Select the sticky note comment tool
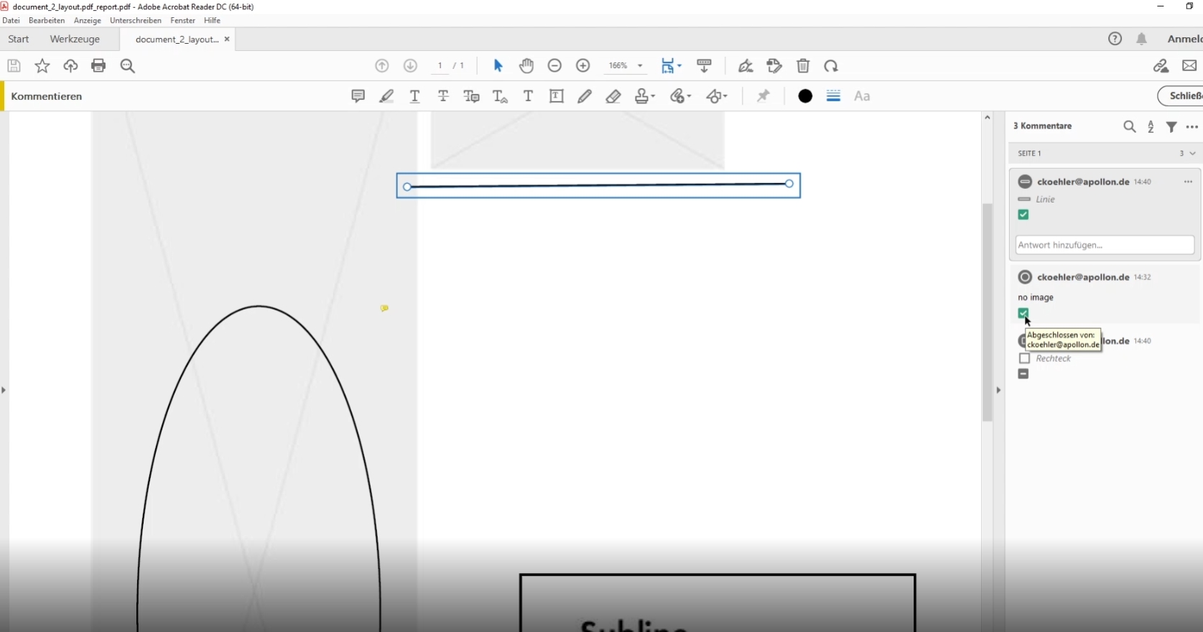Image resolution: width=1203 pixels, height=632 pixels. coord(358,96)
